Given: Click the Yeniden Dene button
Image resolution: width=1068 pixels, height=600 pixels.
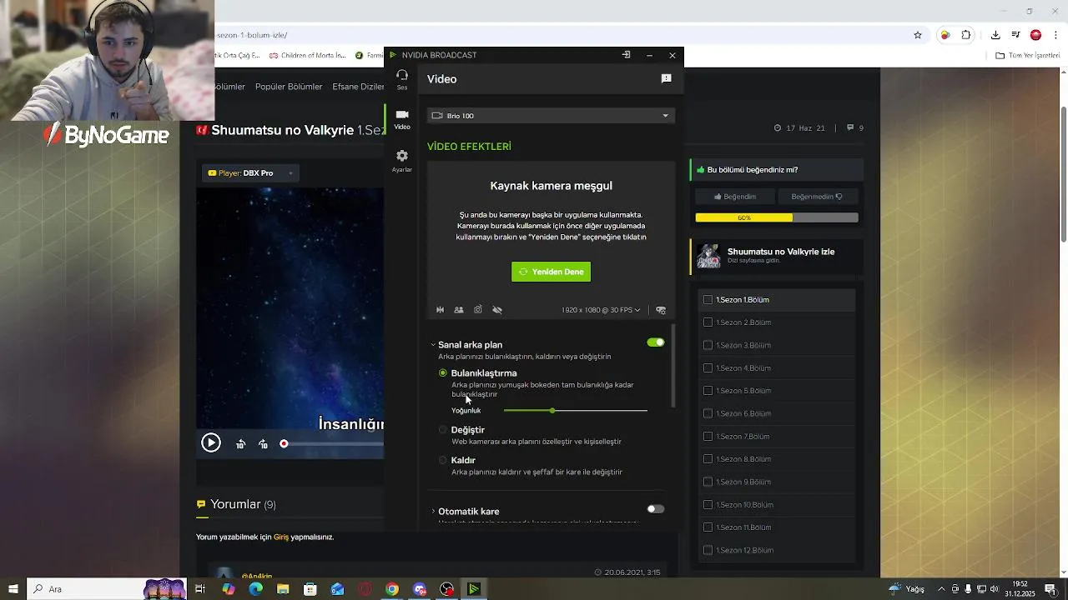Looking at the screenshot, I should [551, 272].
